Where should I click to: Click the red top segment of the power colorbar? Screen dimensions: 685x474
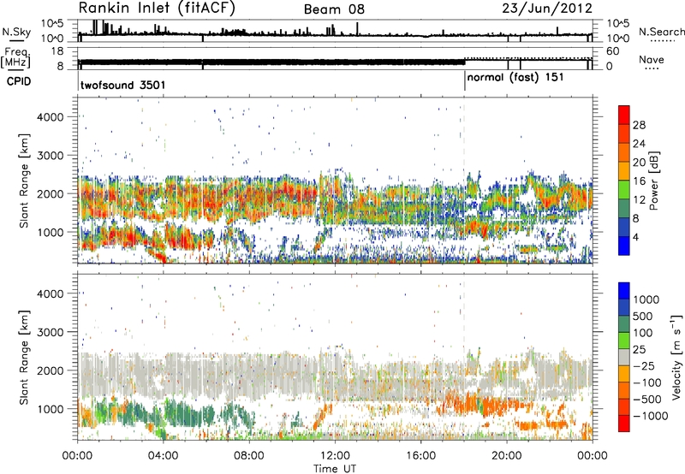(x=624, y=115)
